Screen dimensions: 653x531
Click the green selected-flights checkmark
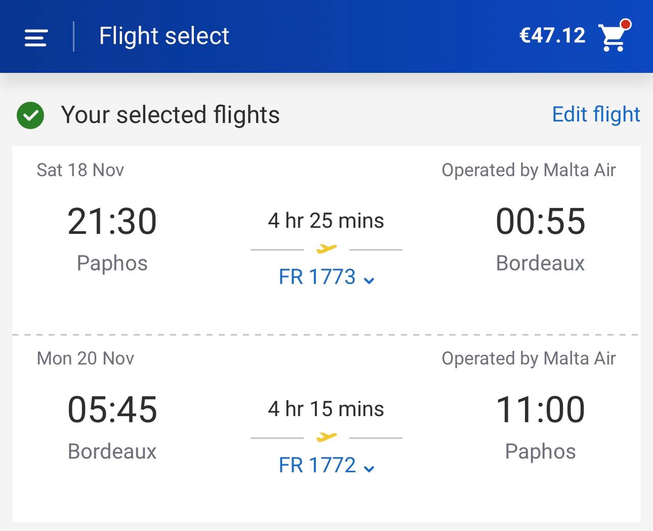point(31,115)
